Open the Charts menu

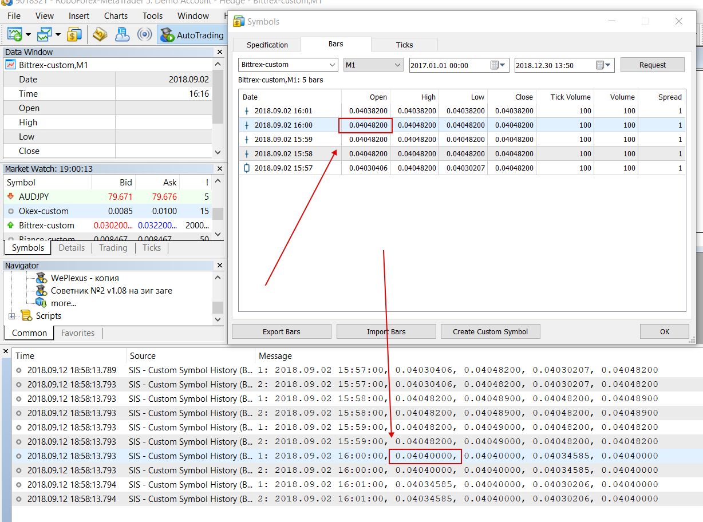point(116,16)
